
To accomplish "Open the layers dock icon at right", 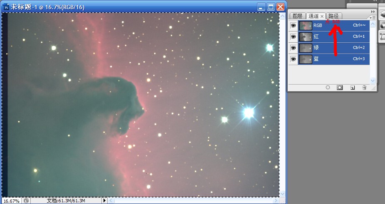I will coord(382,15).
